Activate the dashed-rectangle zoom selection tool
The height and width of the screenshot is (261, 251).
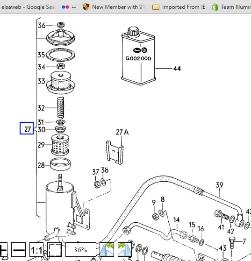point(55,249)
